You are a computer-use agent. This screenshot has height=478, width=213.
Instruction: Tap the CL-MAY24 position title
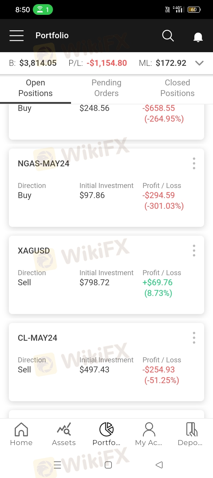coord(38,338)
